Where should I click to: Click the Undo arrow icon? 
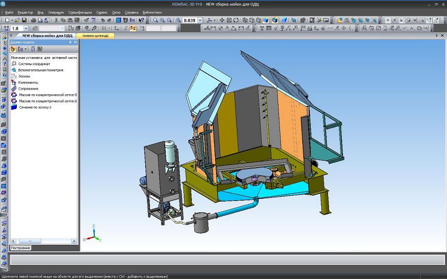click(x=103, y=20)
